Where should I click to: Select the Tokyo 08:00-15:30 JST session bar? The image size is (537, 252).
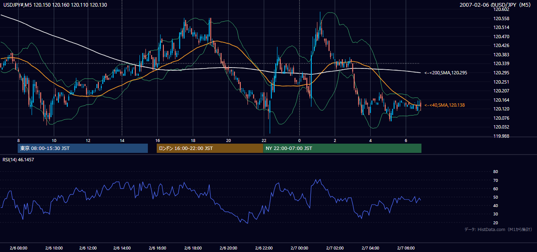click(x=83, y=148)
